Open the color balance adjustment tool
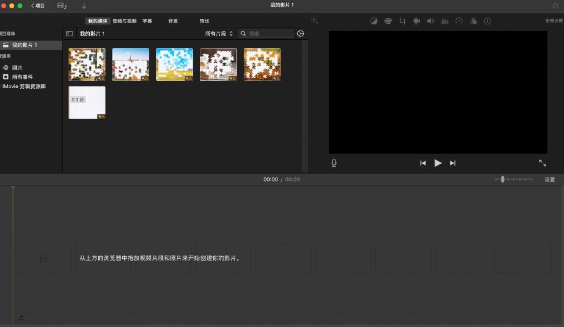The height and width of the screenshot is (327, 564). coord(374,21)
